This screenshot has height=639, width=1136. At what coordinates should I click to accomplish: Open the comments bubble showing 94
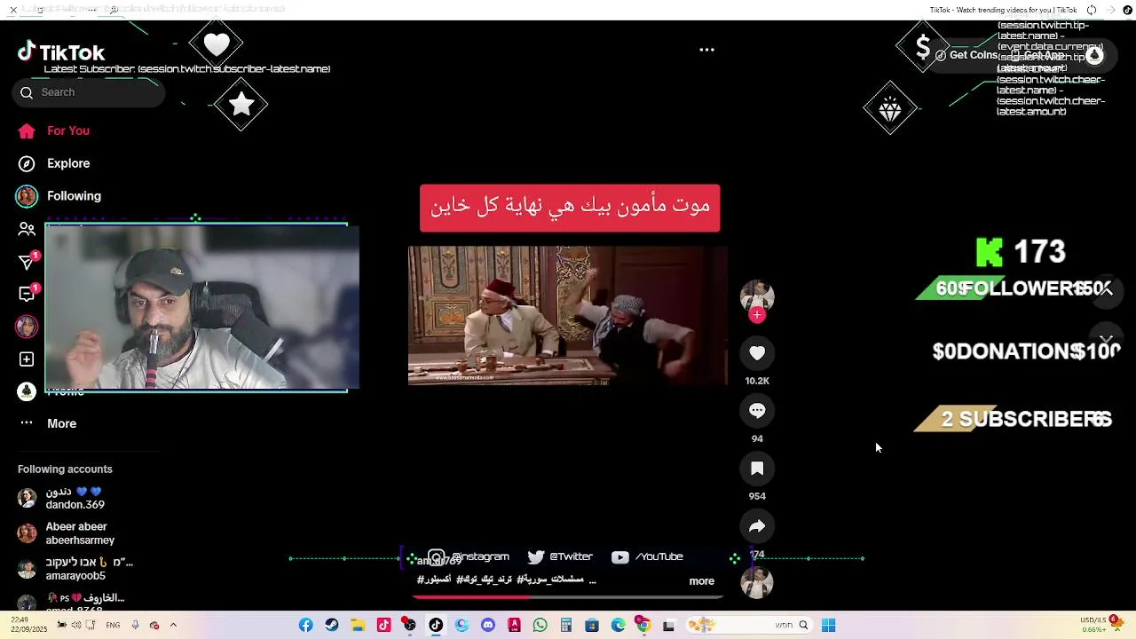(x=757, y=411)
